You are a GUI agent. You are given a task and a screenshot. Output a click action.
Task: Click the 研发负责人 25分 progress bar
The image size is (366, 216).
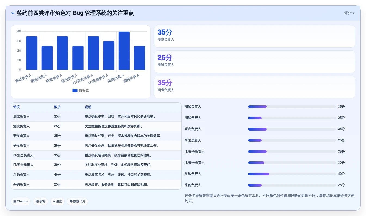(x=292, y=140)
